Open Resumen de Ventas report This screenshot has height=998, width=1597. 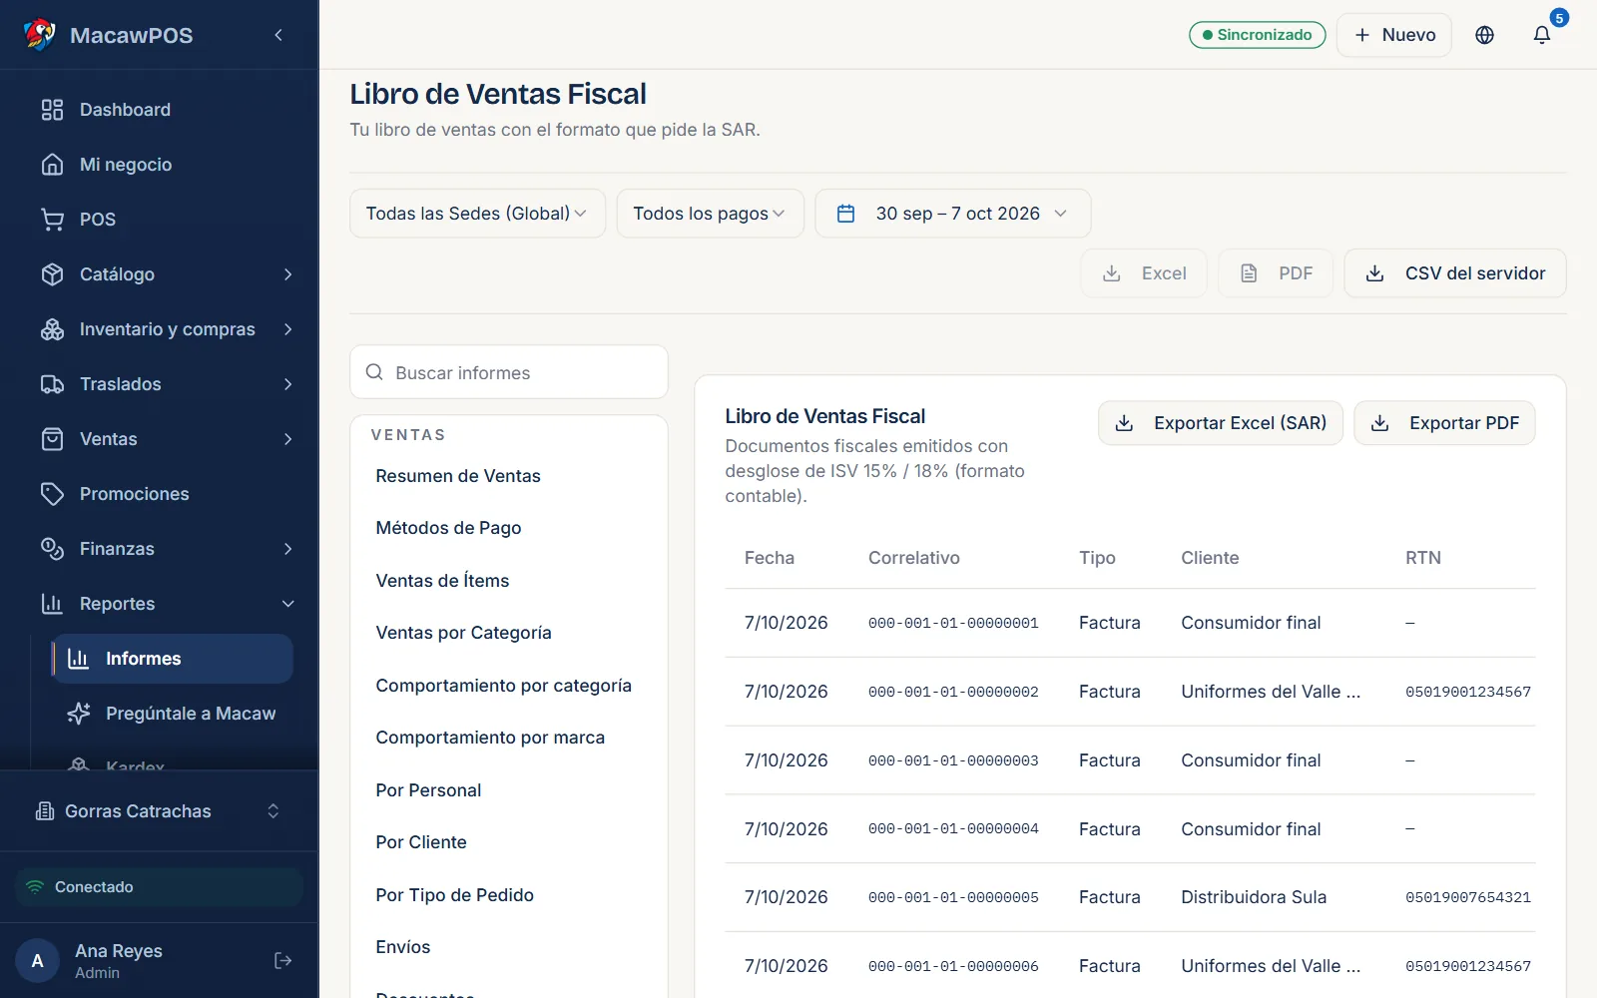point(458,476)
